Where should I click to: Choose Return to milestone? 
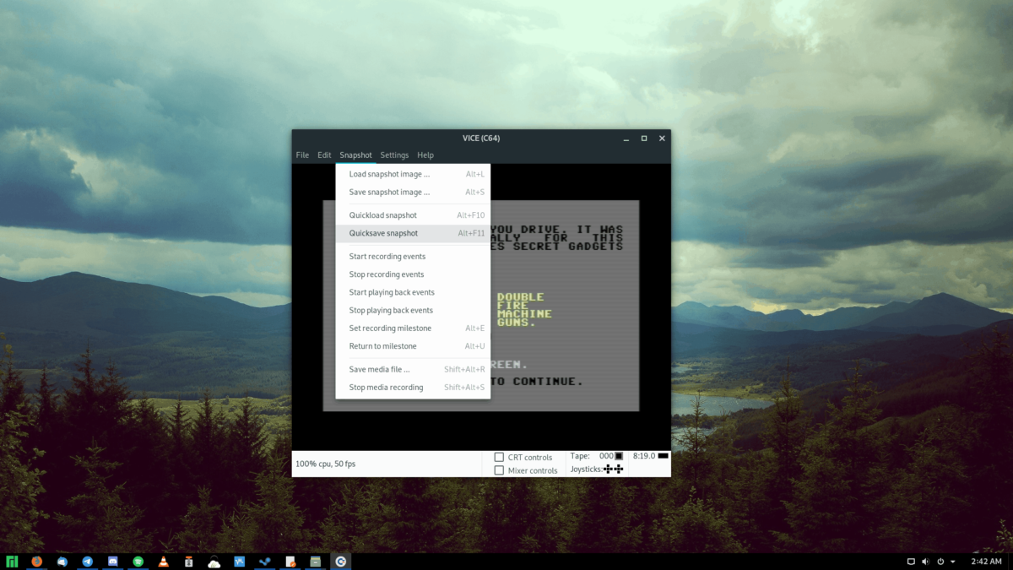413,346
